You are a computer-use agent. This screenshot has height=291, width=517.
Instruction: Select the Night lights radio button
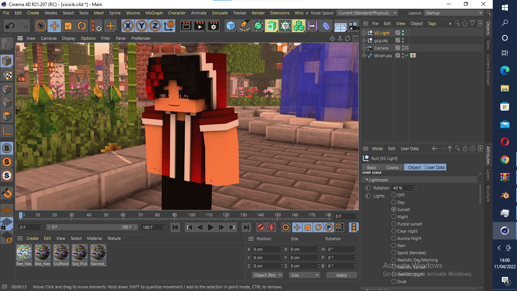point(394,217)
